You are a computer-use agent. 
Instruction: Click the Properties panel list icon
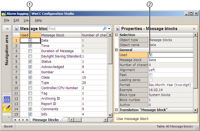click(117, 29)
